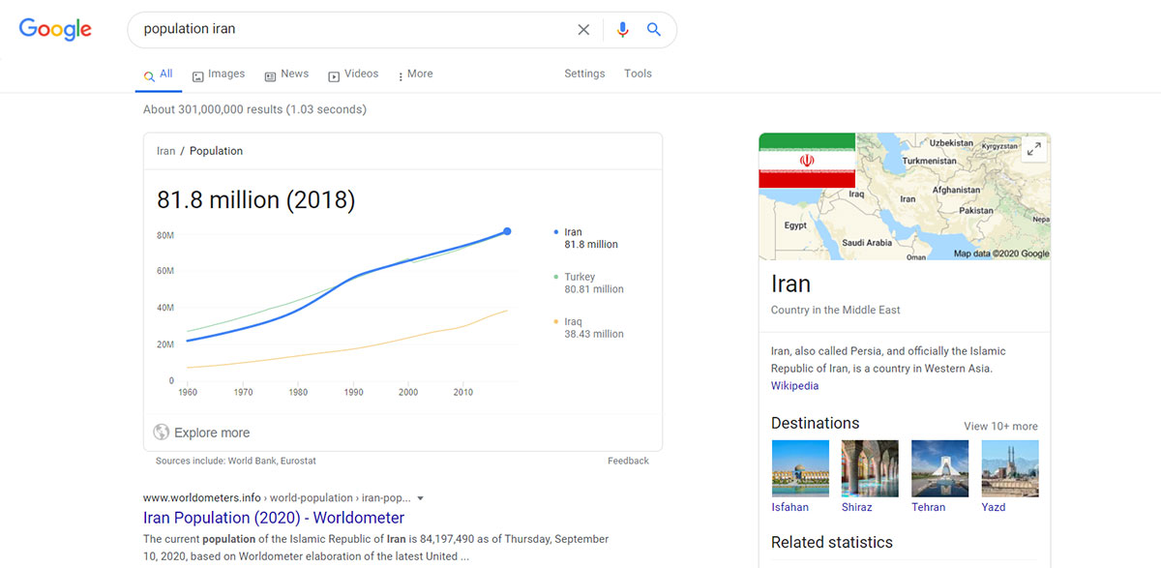Open the Tools menu
The image size is (1161, 568).
coord(638,74)
